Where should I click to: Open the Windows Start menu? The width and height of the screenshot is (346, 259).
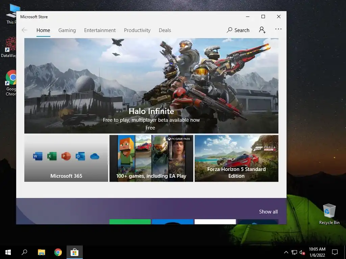tap(8, 252)
